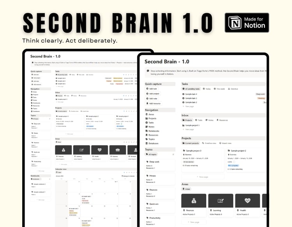Open Notes in front window Navigation list
Image resolution: width=292 pixels, height=227 pixels.
tap(150, 127)
